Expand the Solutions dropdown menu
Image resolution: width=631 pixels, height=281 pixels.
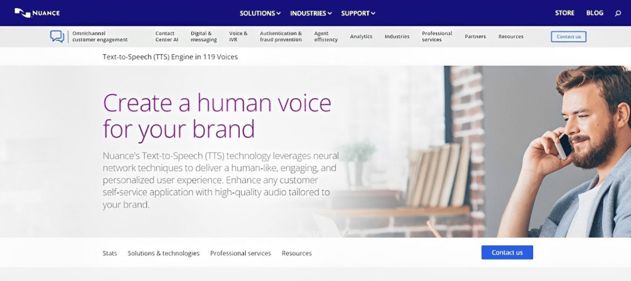tap(260, 14)
